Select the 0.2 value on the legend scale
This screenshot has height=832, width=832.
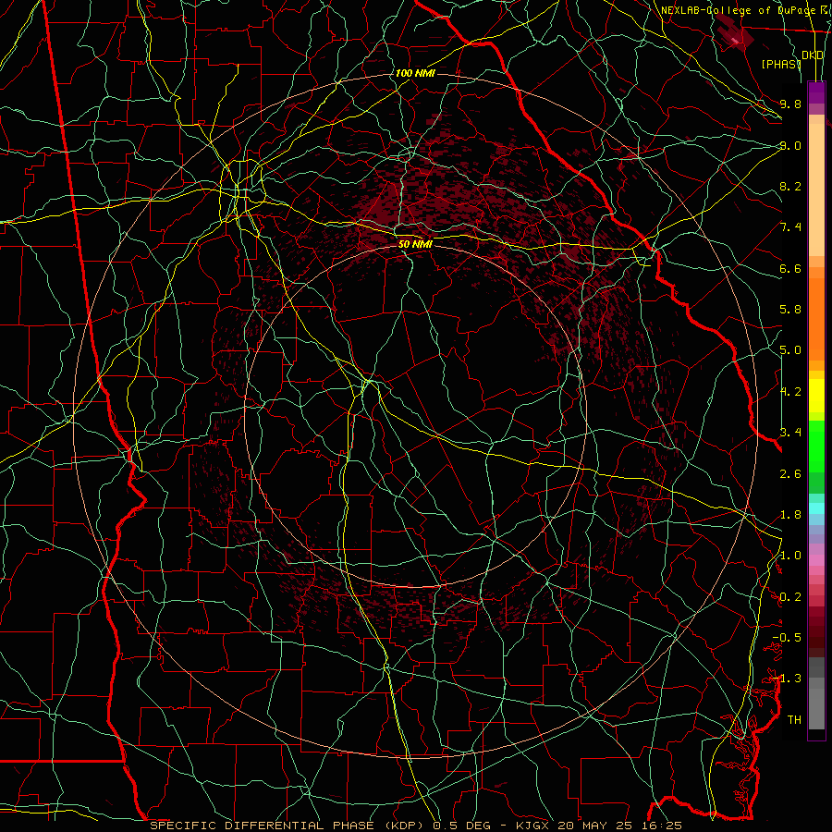(790, 597)
